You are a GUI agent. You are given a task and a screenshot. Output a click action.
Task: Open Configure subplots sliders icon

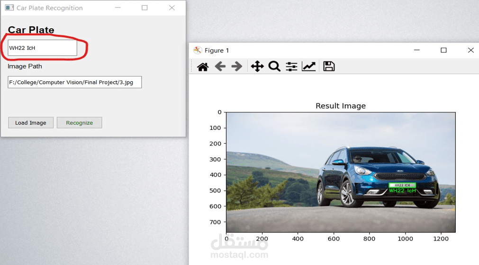coord(291,67)
